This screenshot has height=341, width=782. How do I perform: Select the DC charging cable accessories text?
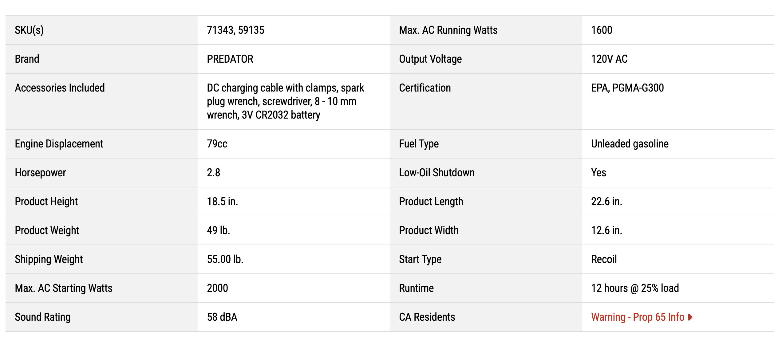tap(285, 101)
